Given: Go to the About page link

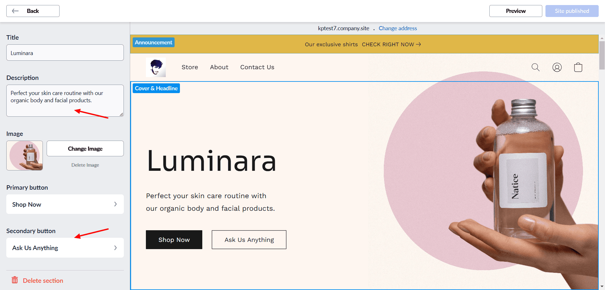Looking at the screenshot, I should (x=219, y=67).
